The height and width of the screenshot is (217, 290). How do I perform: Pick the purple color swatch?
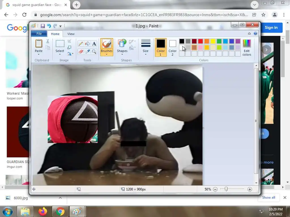pyautogui.click(x=238, y=41)
